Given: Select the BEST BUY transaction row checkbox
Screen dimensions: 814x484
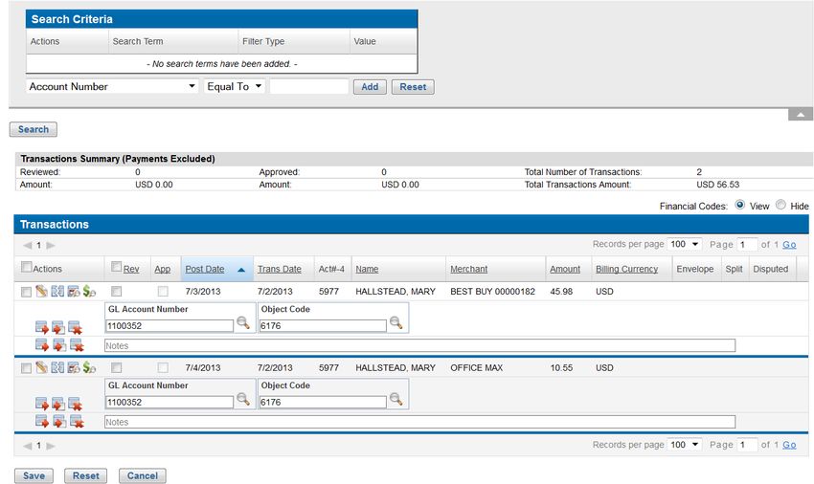Looking at the screenshot, I should click(x=26, y=292).
